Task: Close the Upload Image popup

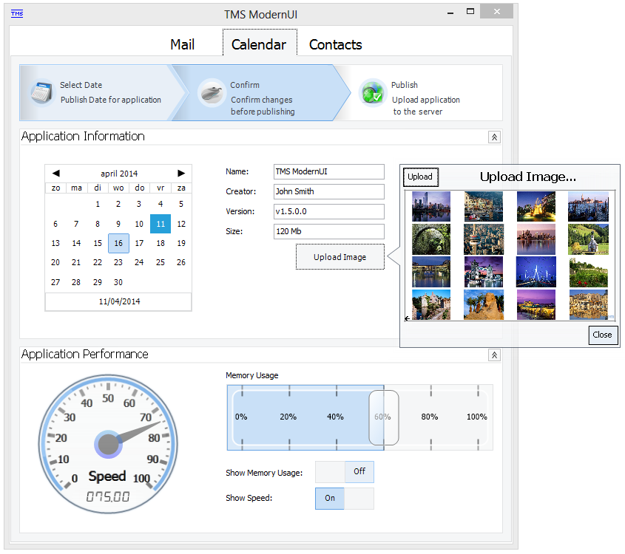Action: tap(603, 335)
